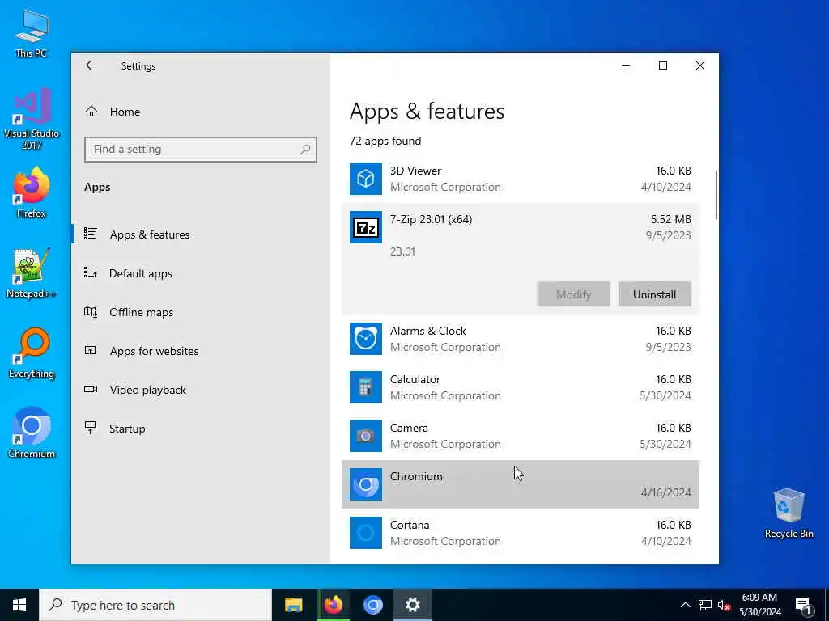Open Apps for websites section
This screenshot has width=829, height=621.
(154, 351)
